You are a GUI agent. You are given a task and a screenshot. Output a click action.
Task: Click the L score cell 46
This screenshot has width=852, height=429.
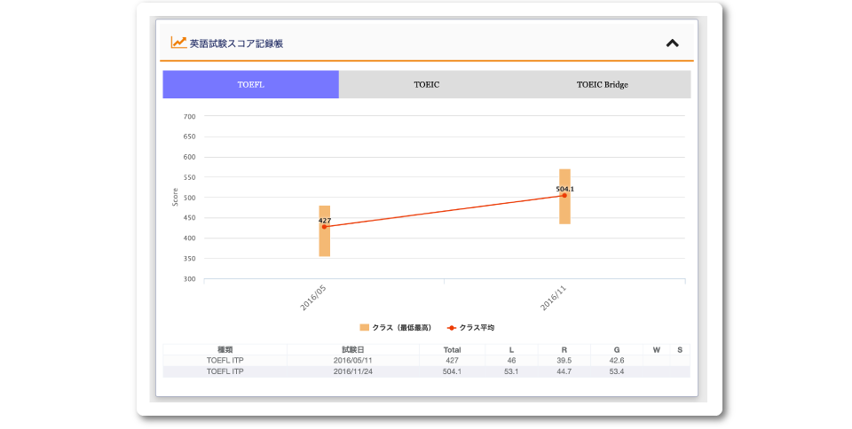pyautogui.click(x=511, y=360)
